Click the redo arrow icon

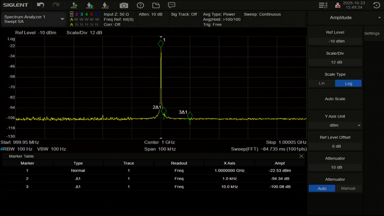coord(56,5)
